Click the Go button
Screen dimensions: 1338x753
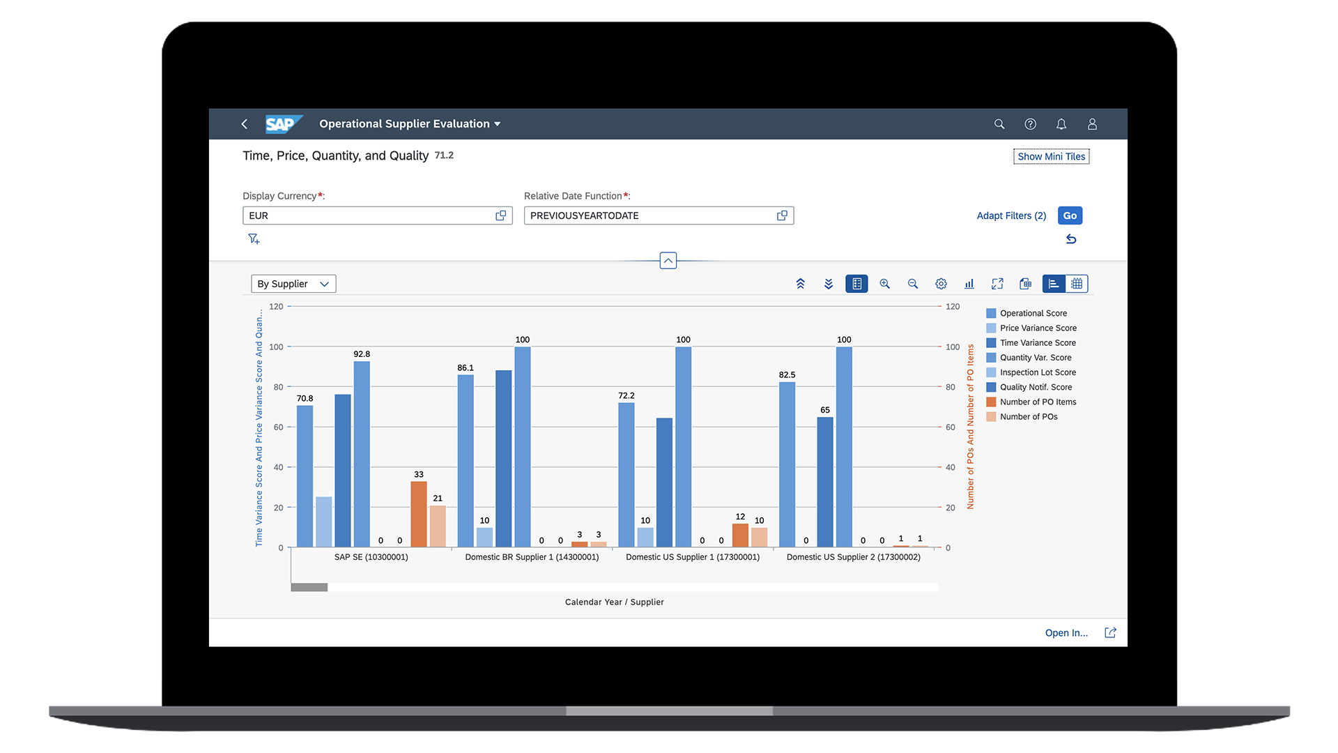(x=1070, y=215)
